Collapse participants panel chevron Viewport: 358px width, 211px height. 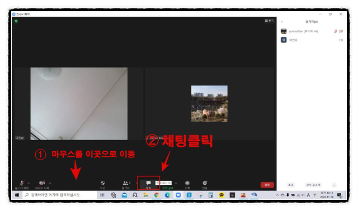click(282, 22)
